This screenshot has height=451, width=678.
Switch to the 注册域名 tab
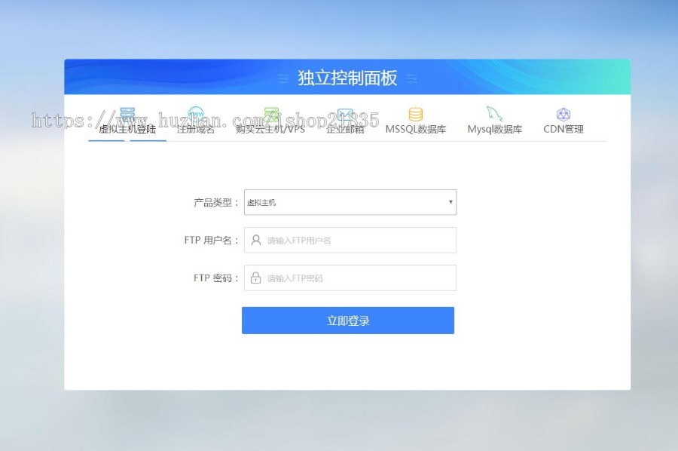pos(196,130)
